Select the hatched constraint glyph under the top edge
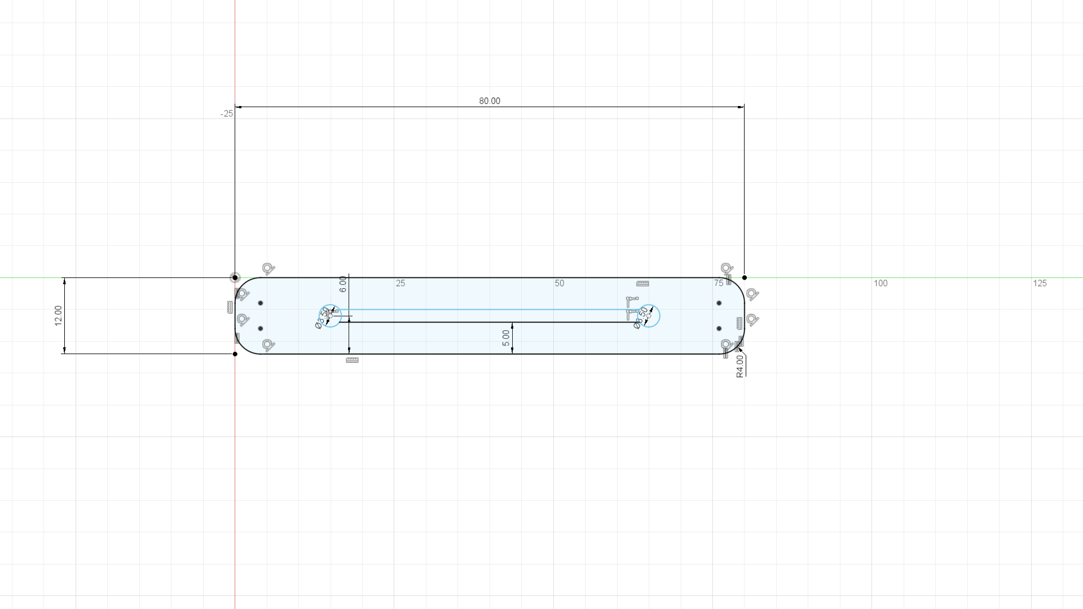The image size is (1083, 609). [x=642, y=284]
